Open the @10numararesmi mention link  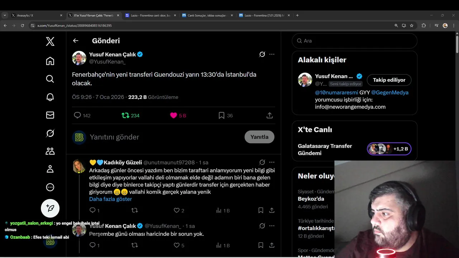tap(336, 92)
